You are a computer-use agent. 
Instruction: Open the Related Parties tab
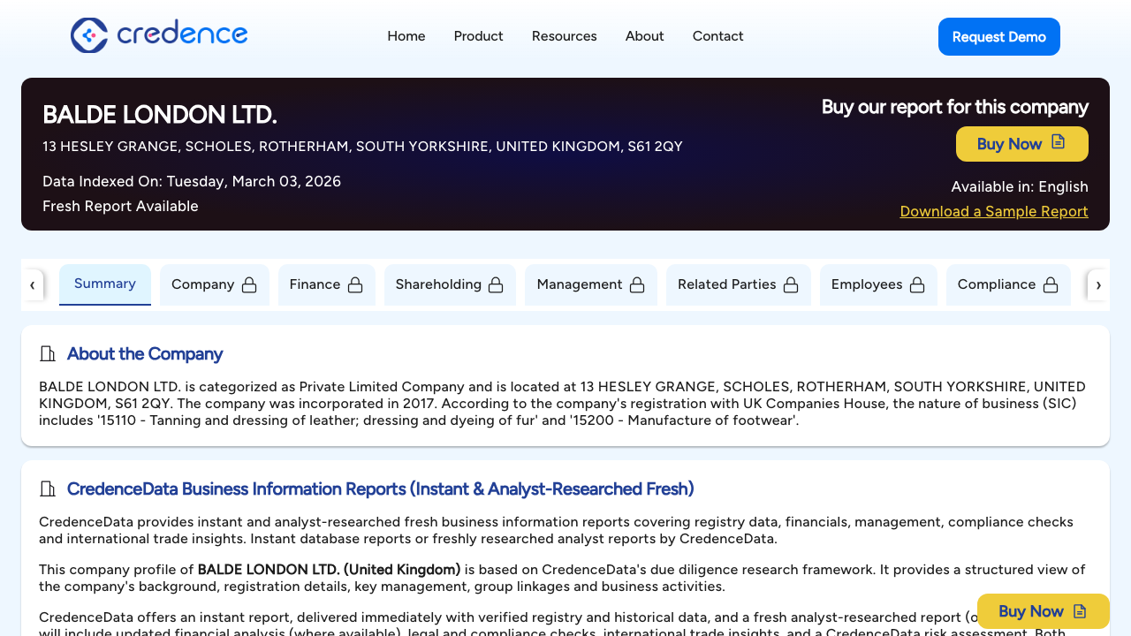726,284
